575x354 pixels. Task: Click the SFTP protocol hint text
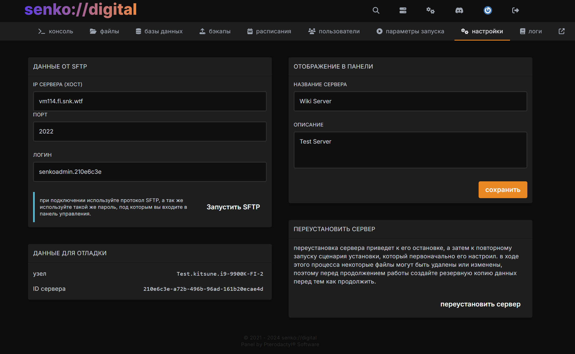pyautogui.click(x=113, y=207)
